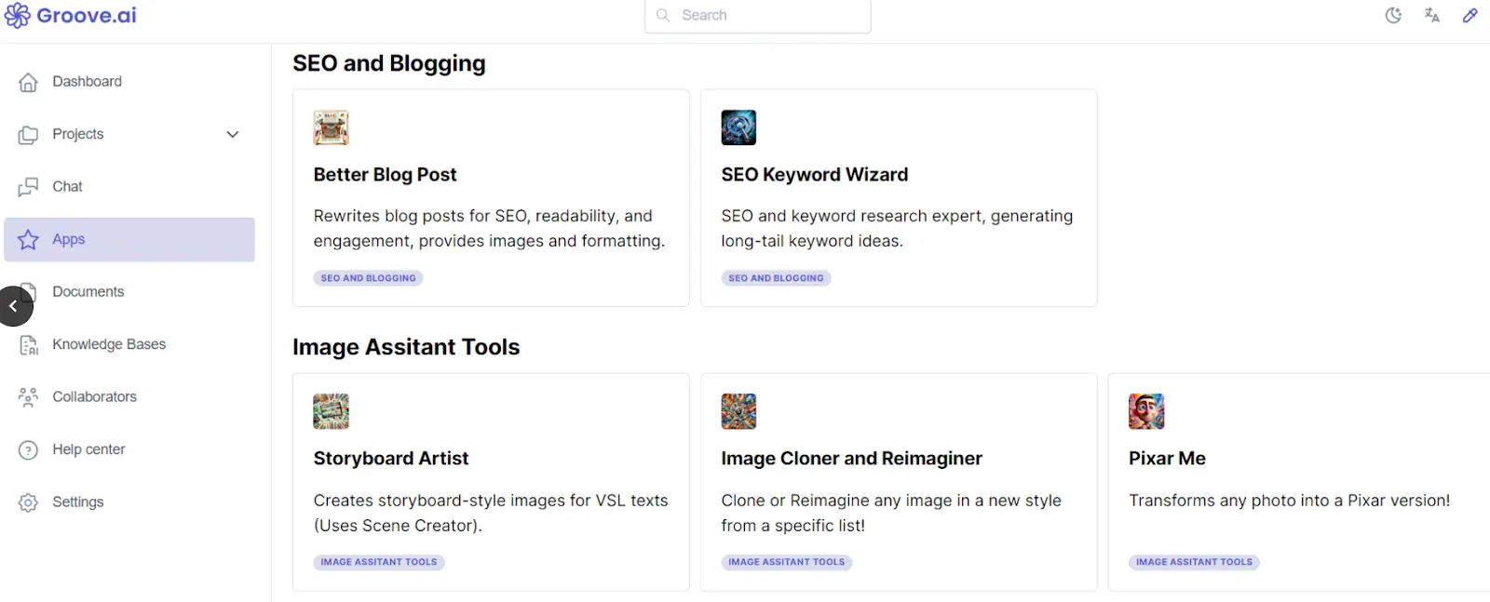The width and height of the screenshot is (1490, 602).
Task: Open the Better Blog Post title
Action: [385, 175]
